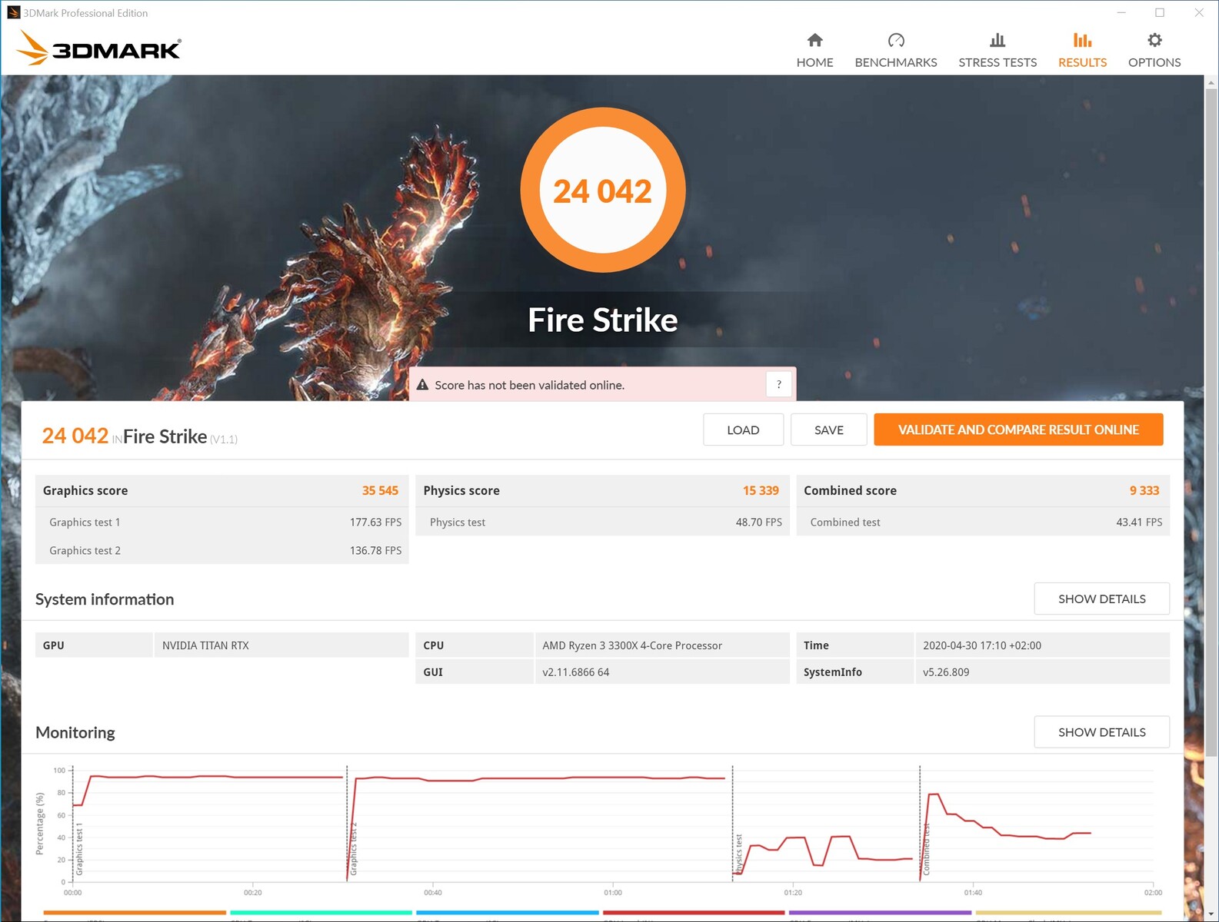Click the warning triangle icon in validation notice

[422, 385]
